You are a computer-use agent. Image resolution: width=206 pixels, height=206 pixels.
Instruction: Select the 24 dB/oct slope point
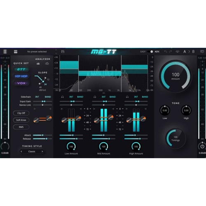tap(43, 82)
